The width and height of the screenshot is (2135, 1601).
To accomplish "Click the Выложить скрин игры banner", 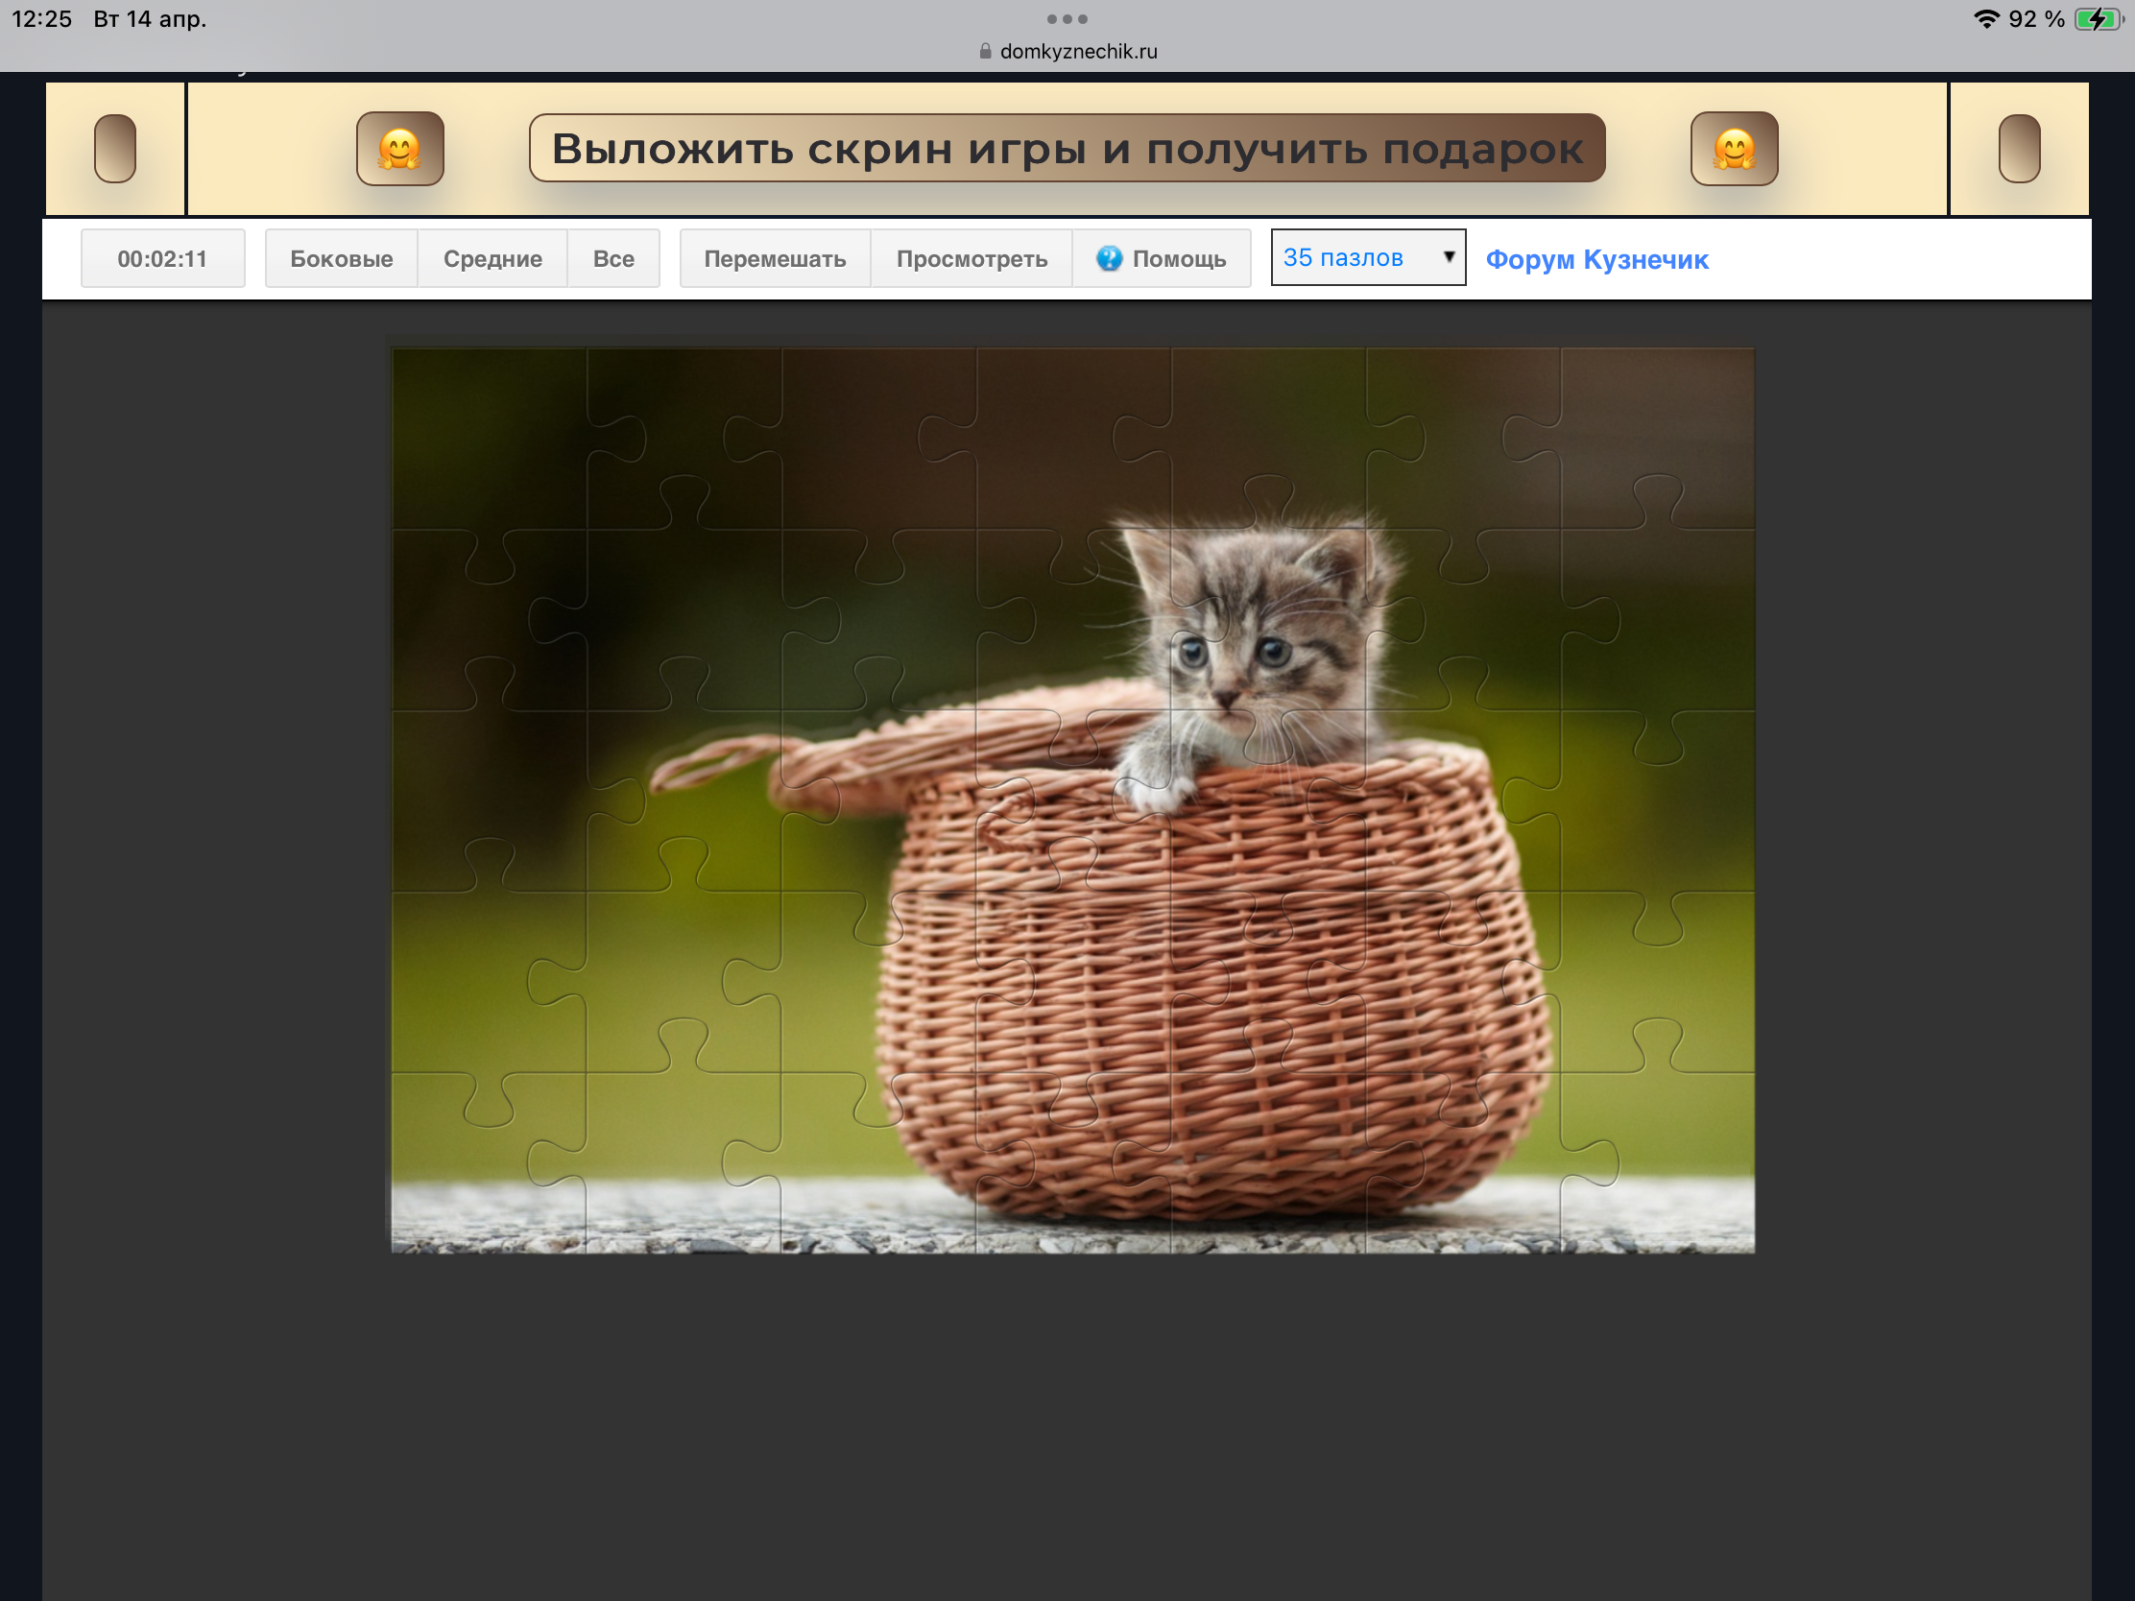I will (1067, 149).
